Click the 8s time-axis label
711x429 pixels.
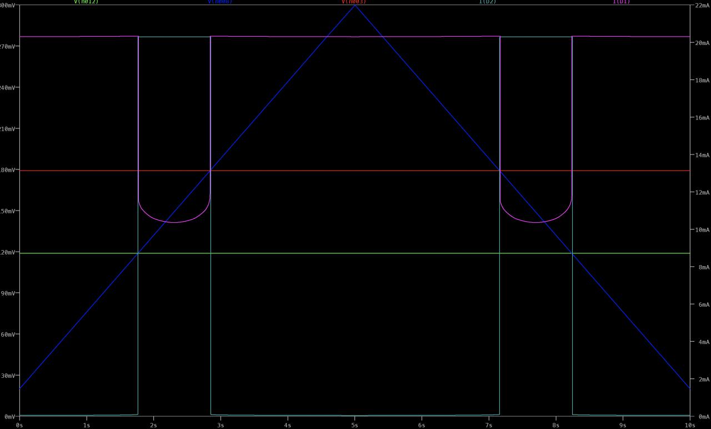(x=556, y=425)
